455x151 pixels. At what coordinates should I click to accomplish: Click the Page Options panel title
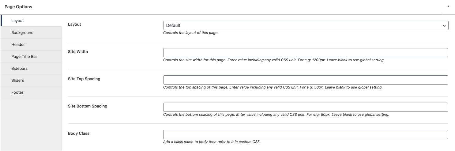click(18, 7)
